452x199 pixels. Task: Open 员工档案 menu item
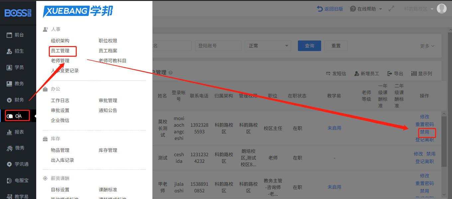[108, 51]
